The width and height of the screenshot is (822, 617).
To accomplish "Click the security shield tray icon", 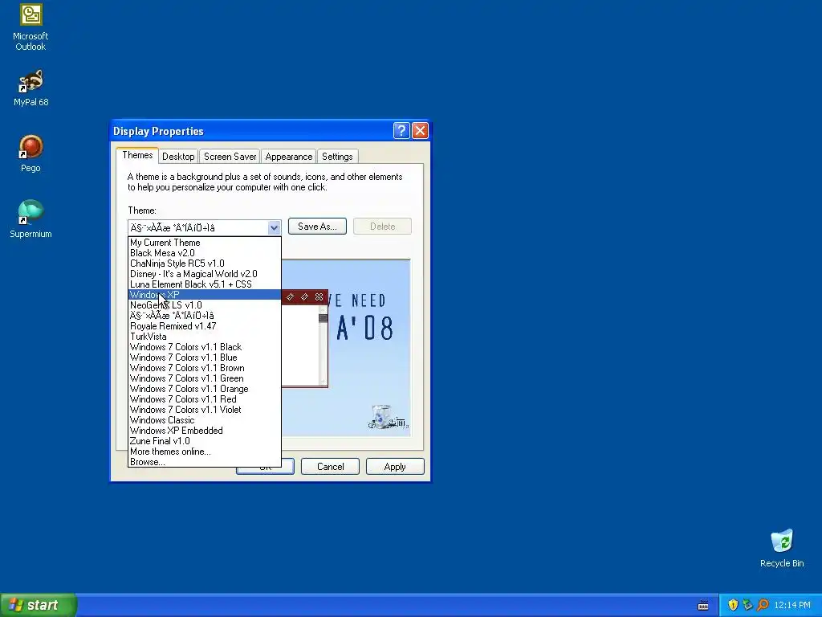I will (733, 605).
